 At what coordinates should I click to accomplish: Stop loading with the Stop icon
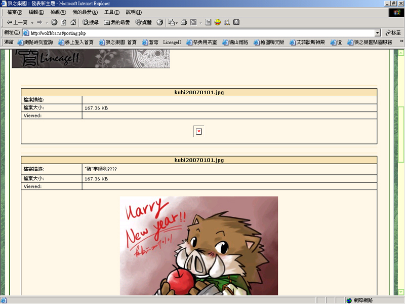(x=54, y=22)
